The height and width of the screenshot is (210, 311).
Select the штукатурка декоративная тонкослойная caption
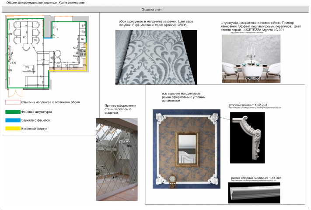point(261,26)
